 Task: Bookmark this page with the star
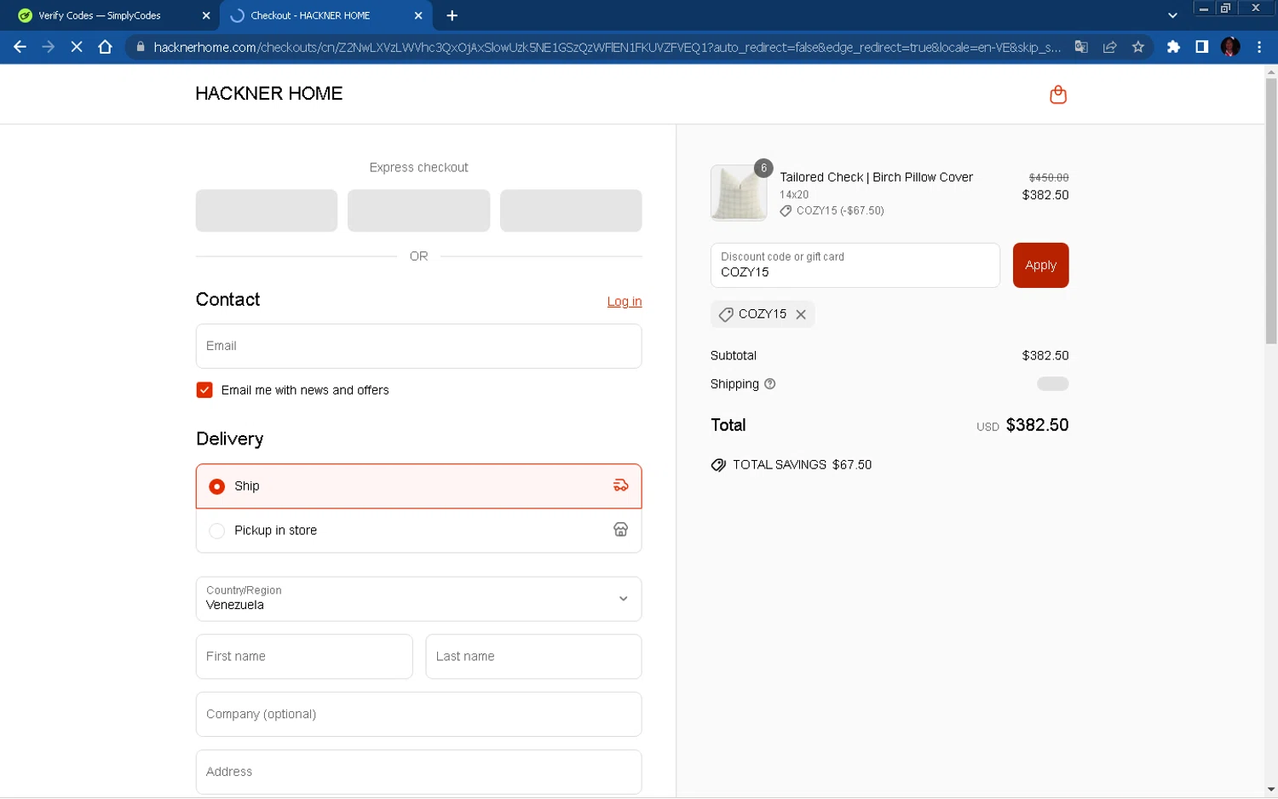[1137, 47]
